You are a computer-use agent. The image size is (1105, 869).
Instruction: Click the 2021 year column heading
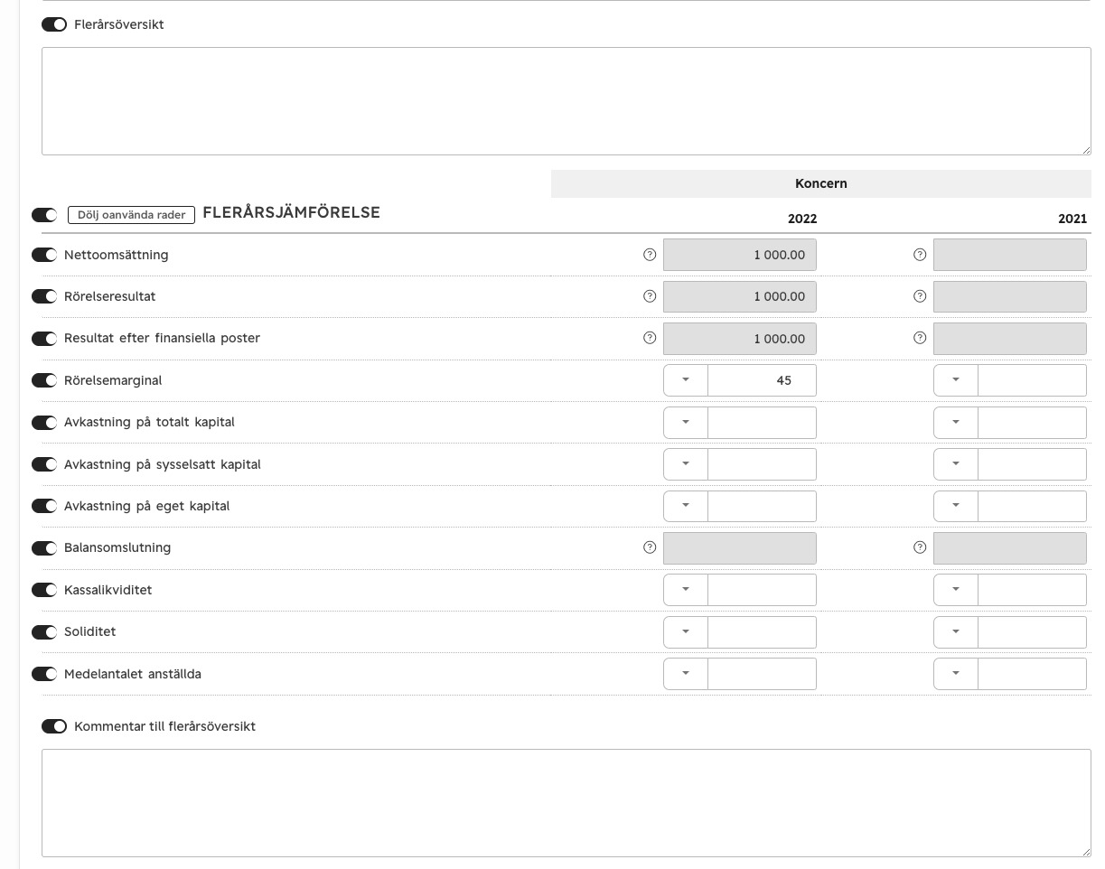[x=1072, y=219]
